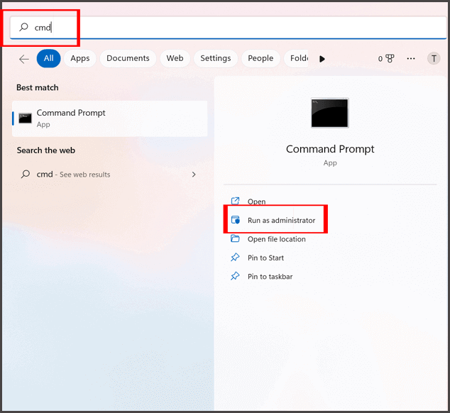Filter search results by Settings
Screen dimensions: 450x413
click(215, 59)
